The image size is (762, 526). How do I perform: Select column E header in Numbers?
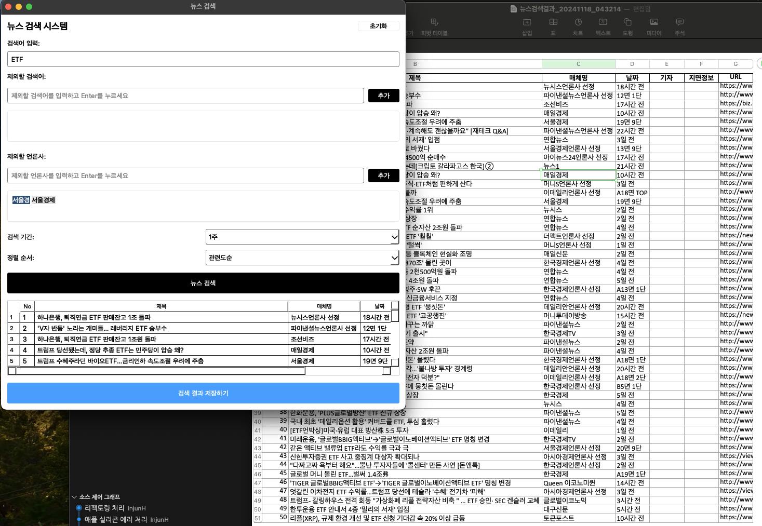click(666, 64)
